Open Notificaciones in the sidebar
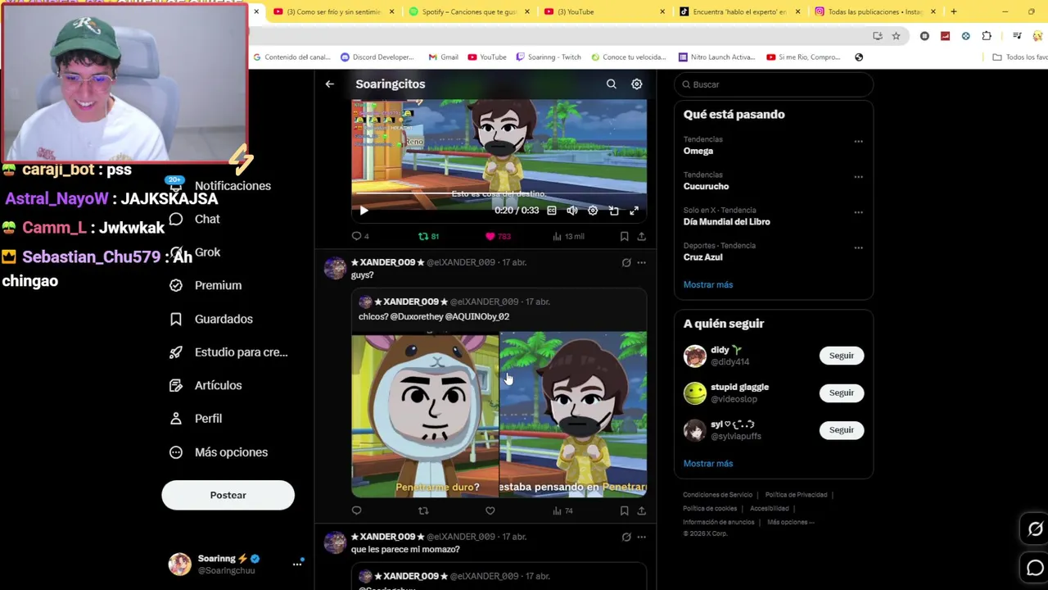 coord(220,186)
